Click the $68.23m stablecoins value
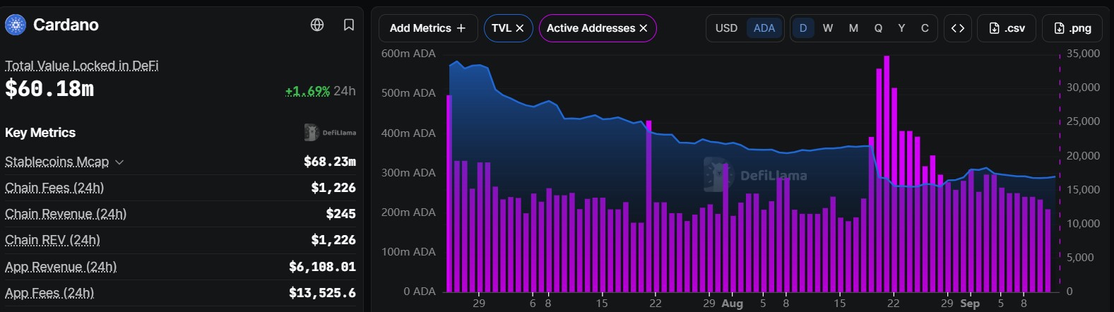This screenshot has height=312, width=1114. pyautogui.click(x=330, y=162)
